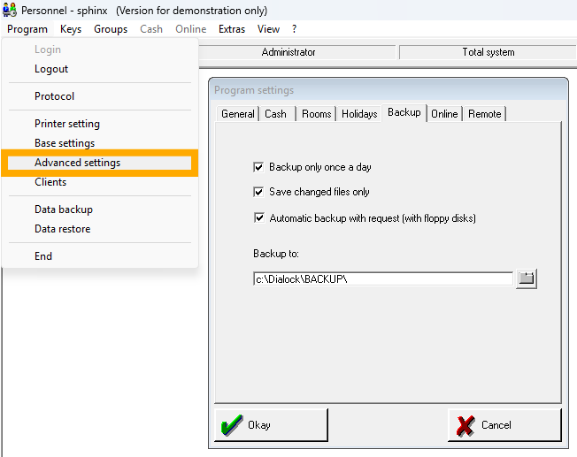Click Printer setting menu item

tap(67, 124)
